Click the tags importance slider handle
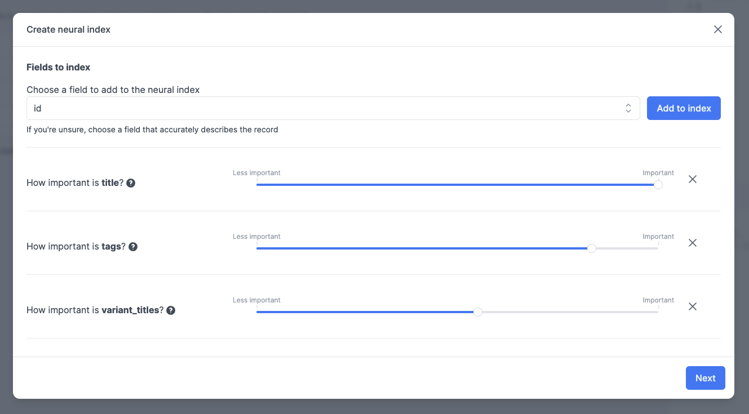 tap(591, 248)
